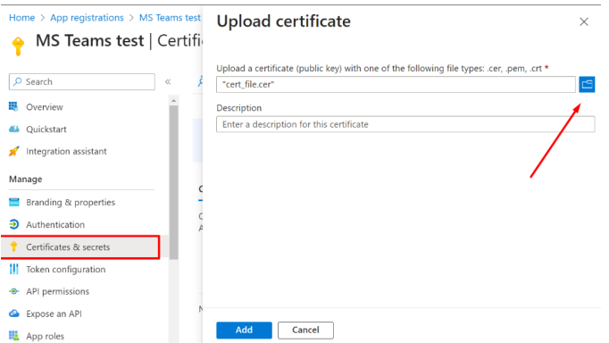Focus the certificate Description input field

click(405, 124)
